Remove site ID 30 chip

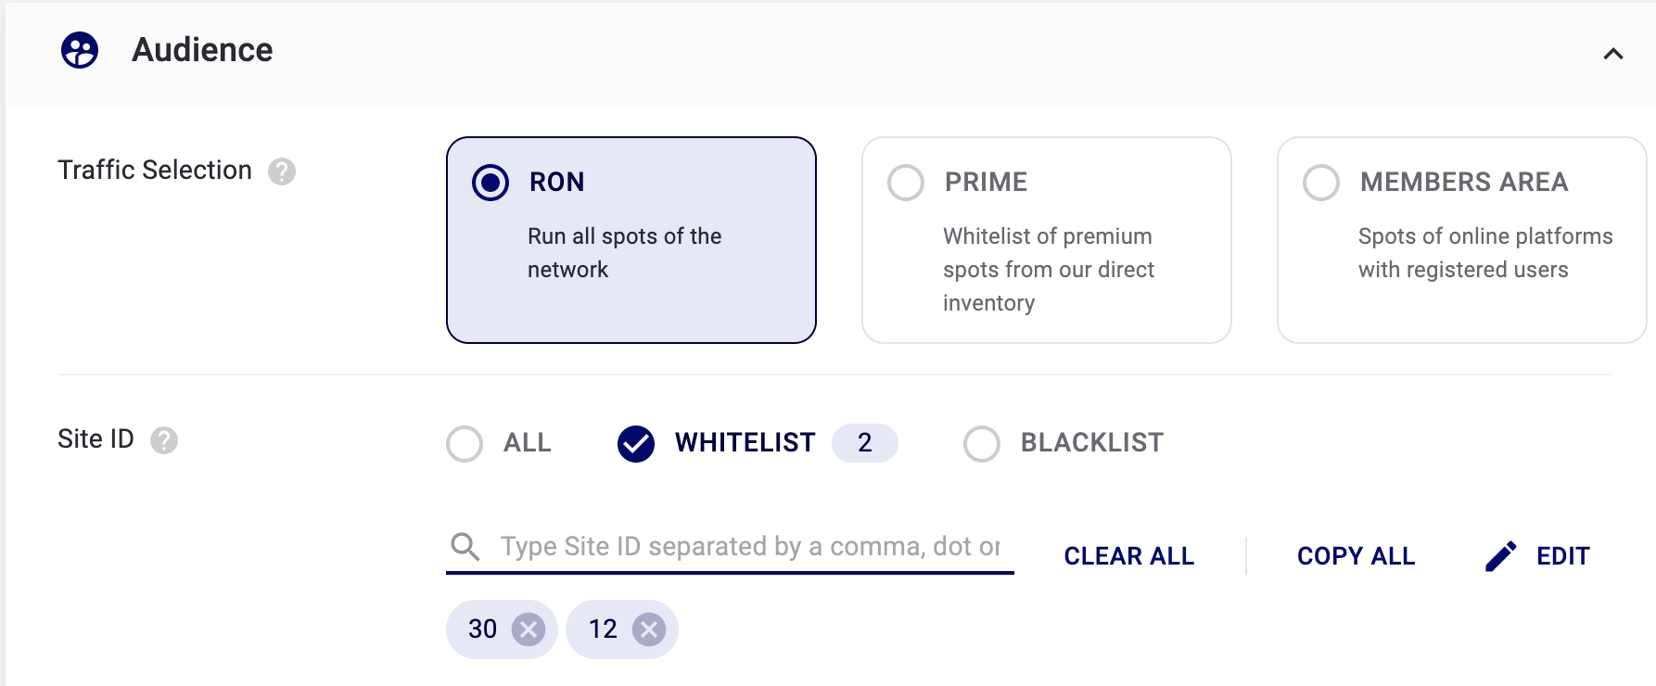point(529,630)
